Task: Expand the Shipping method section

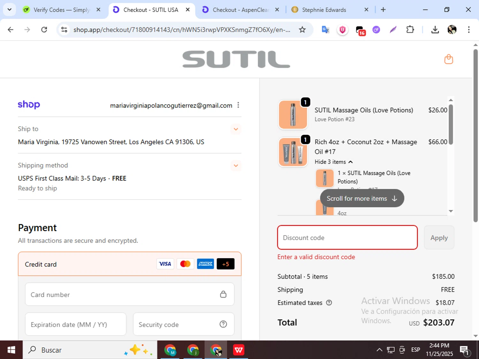Action: [x=236, y=165]
